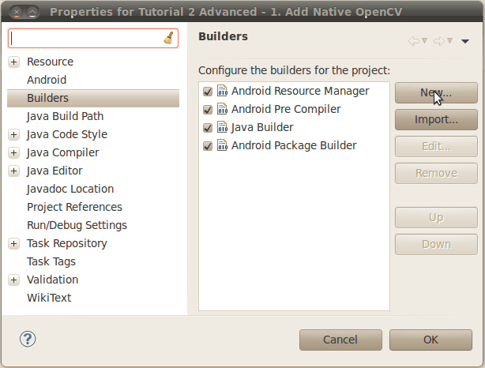Focus the filter text input field
This screenshot has width=485, height=368.
tap(85, 38)
